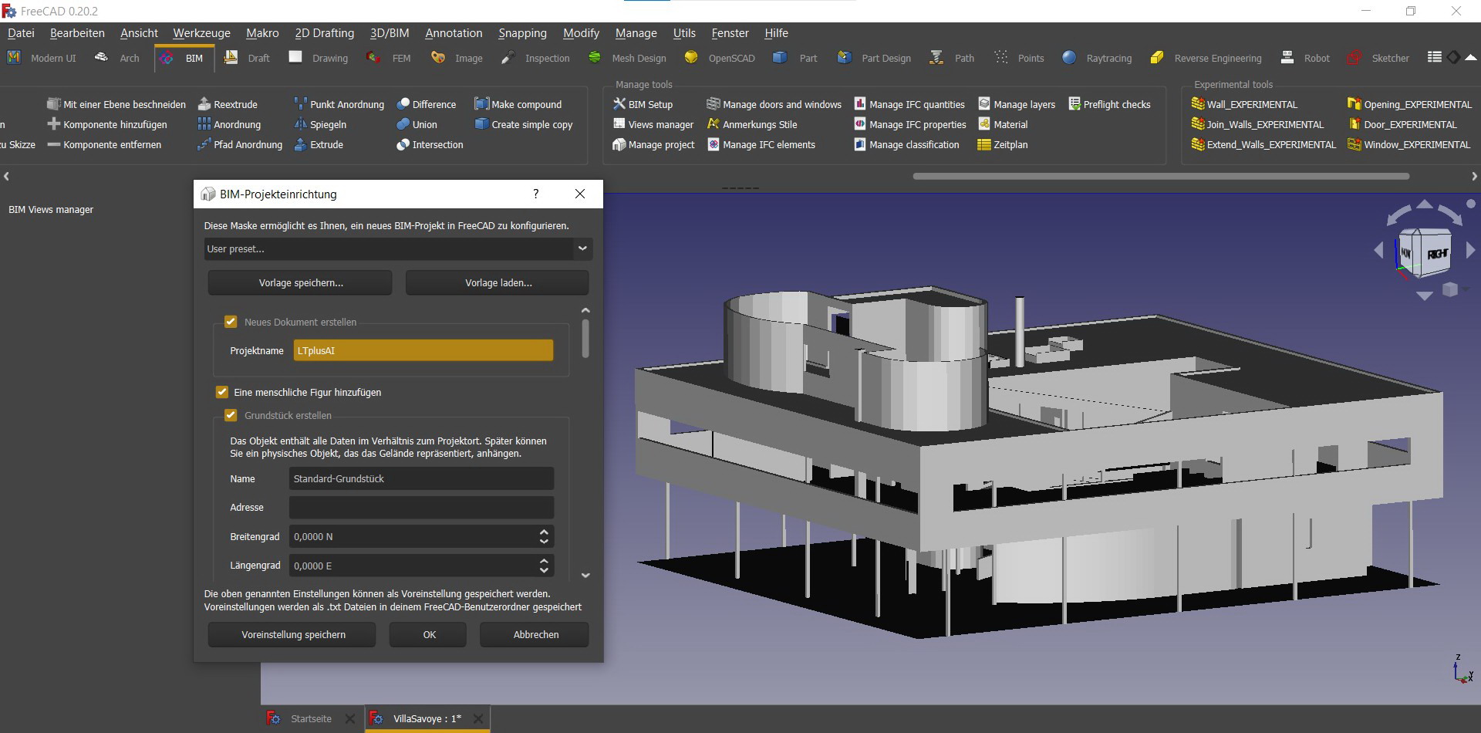
Task: Increase Breitengrad value with up arrow
Action: [544, 532]
